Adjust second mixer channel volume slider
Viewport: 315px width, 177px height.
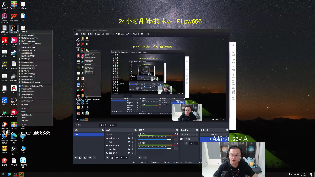point(154,149)
